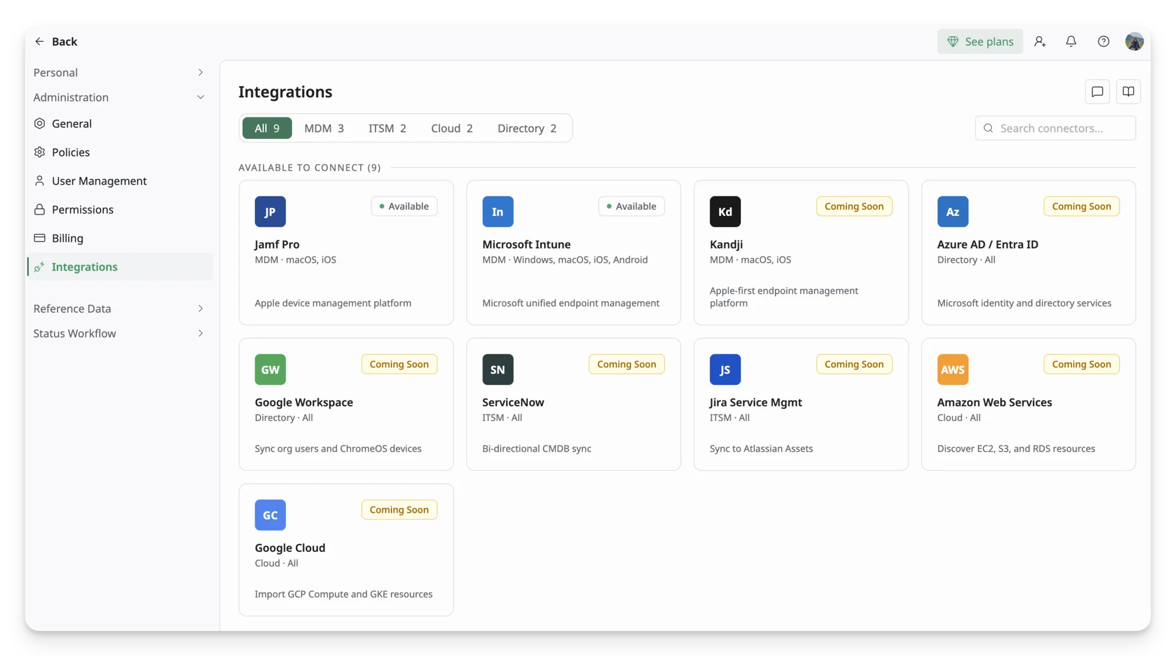Open Billing in the sidebar

[x=120, y=239]
